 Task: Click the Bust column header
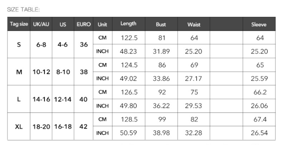point(161,24)
